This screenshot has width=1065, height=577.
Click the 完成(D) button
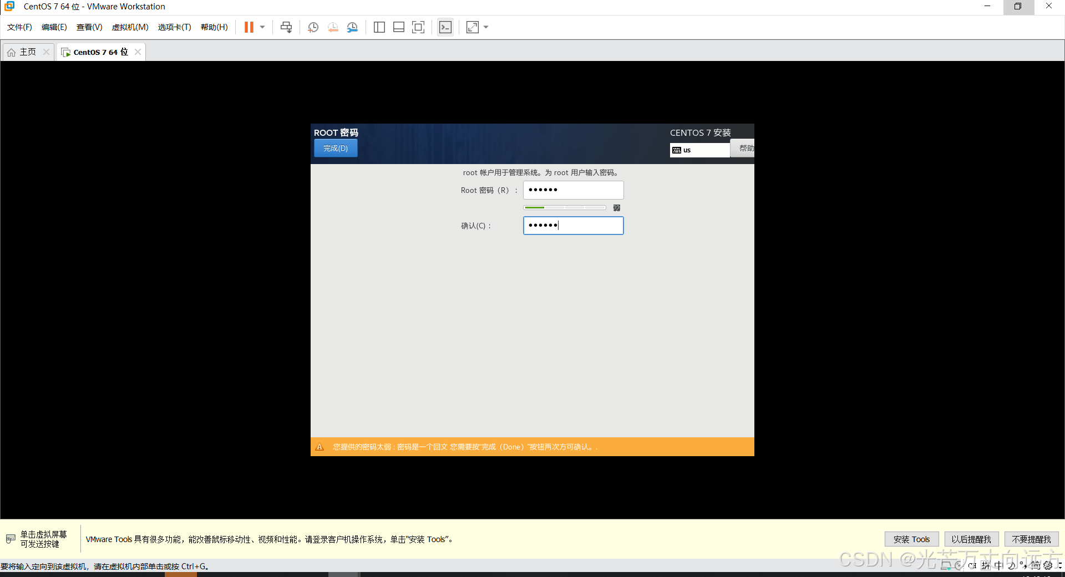(336, 148)
